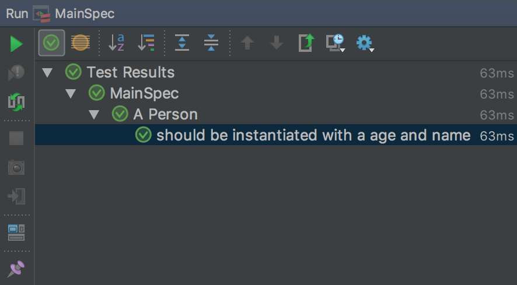This screenshot has width=517, height=285.
Task: Expand all test nodes
Action: pyautogui.click(x=182, y=43)
